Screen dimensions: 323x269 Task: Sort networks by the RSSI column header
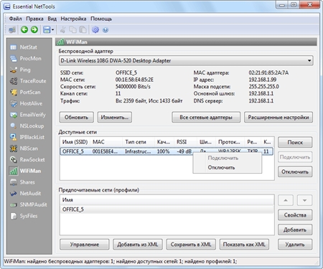pyautogui.click(x=186, y=142)
